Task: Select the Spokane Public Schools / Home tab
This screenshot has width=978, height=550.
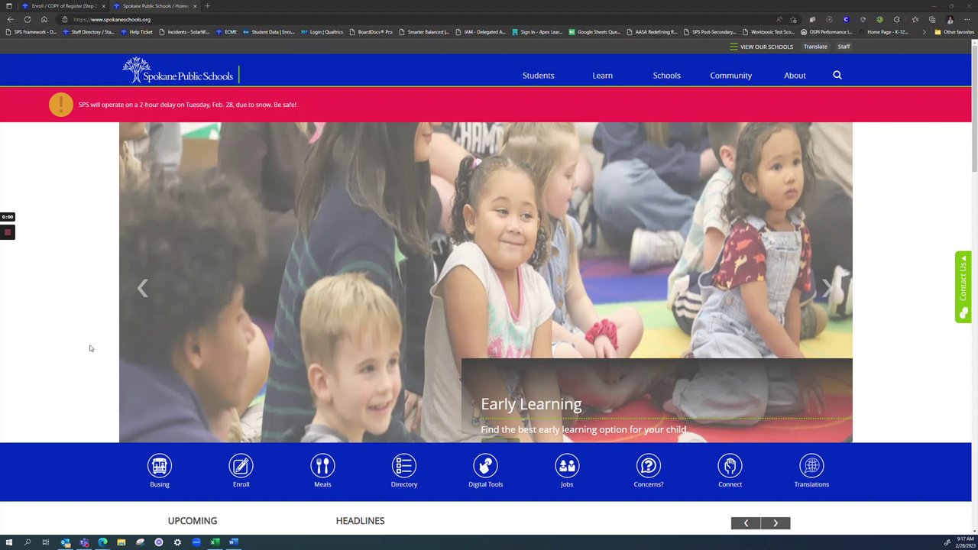Action: pyautogui.click(x=155, y=6)
